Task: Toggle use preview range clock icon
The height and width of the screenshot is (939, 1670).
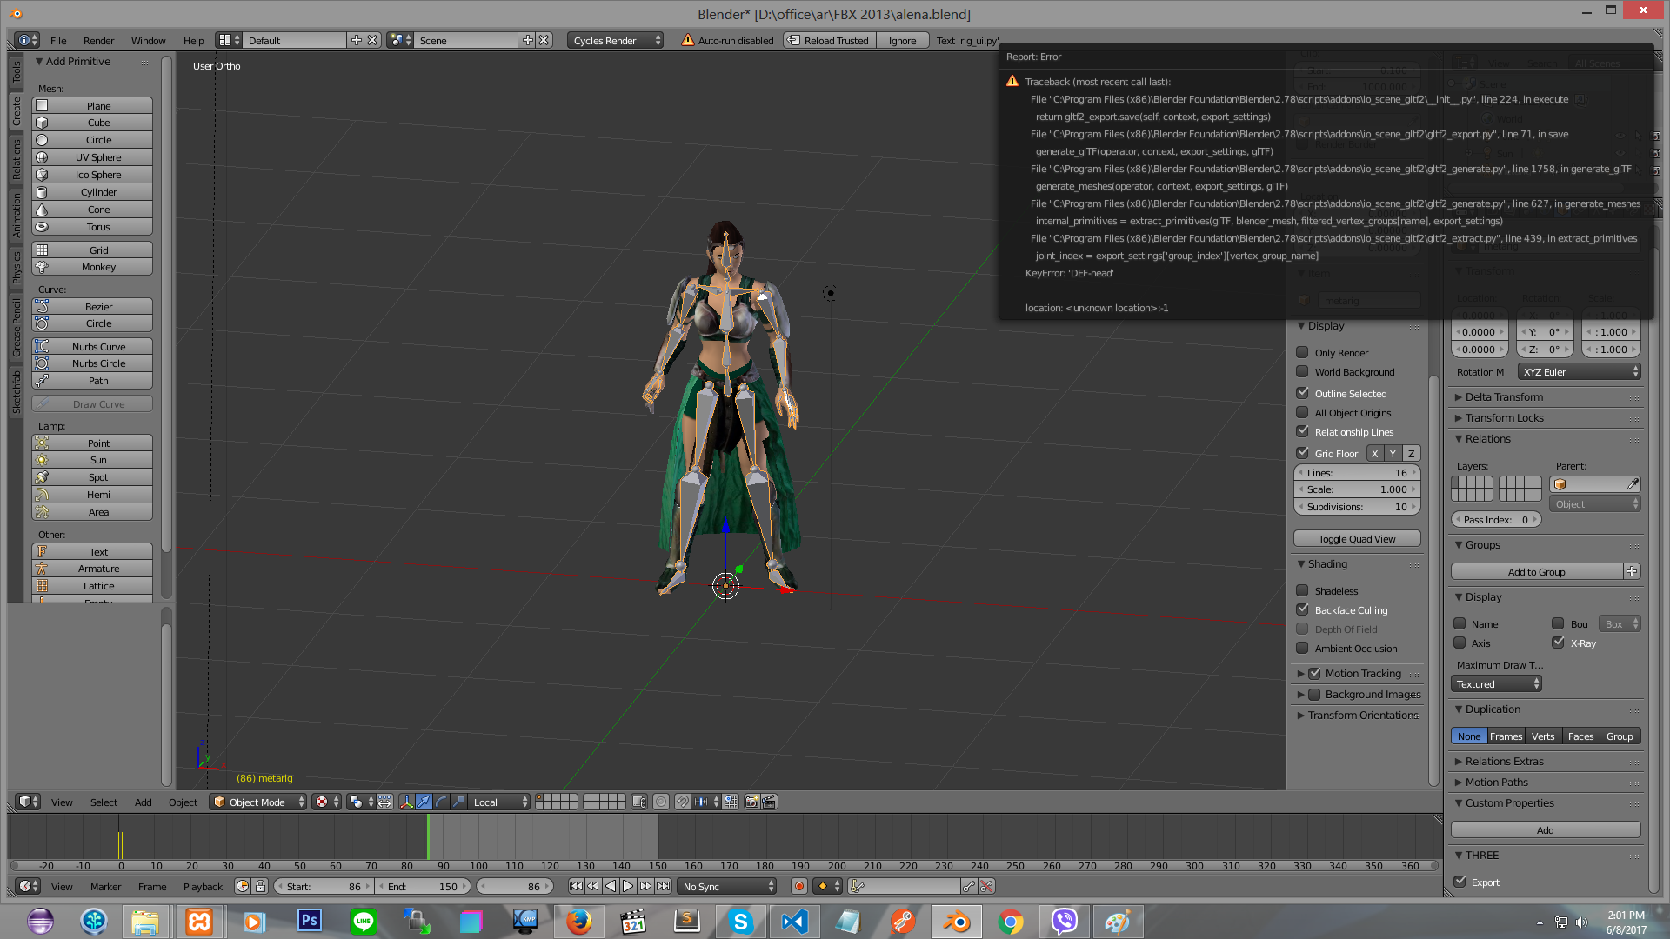Action: click(x=243, y=886)
